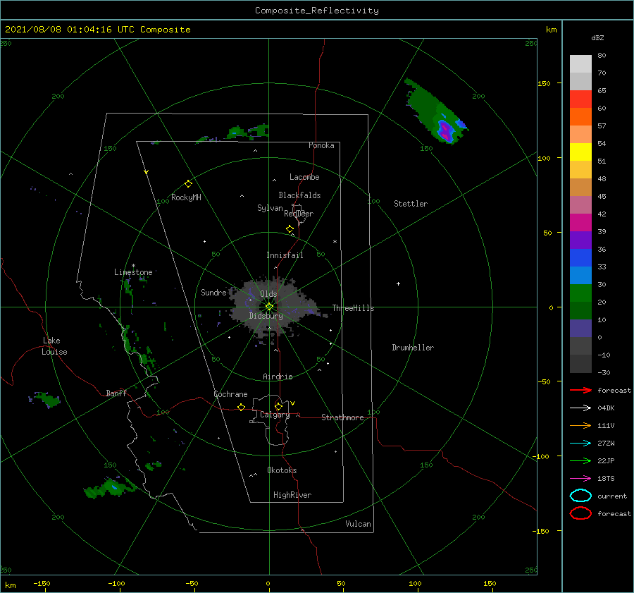Image resolution: width=634 pixels, height=593 pixels.
Task: Click the Cochrane town label
Action: click(230, 394)
